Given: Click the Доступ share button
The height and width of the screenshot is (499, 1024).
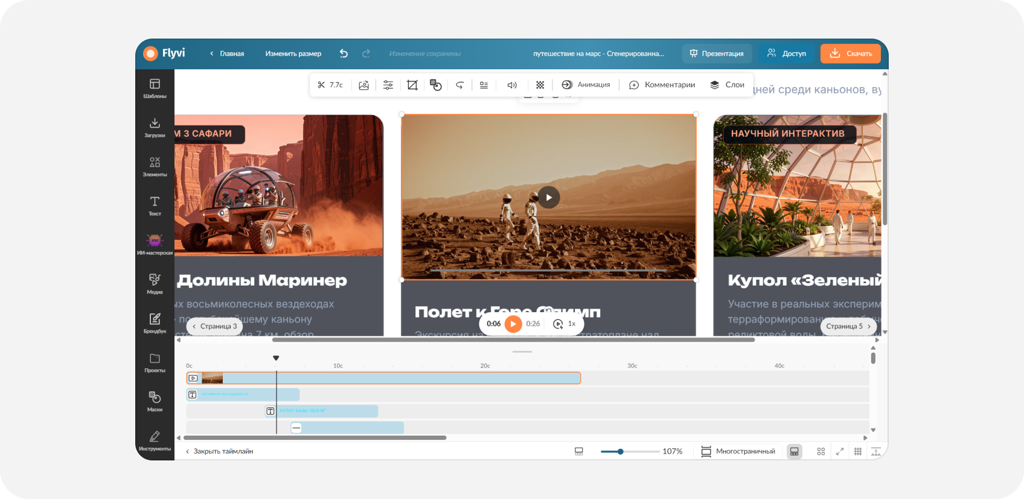Looking at the screenshot, I should click(x=786, y=54).
